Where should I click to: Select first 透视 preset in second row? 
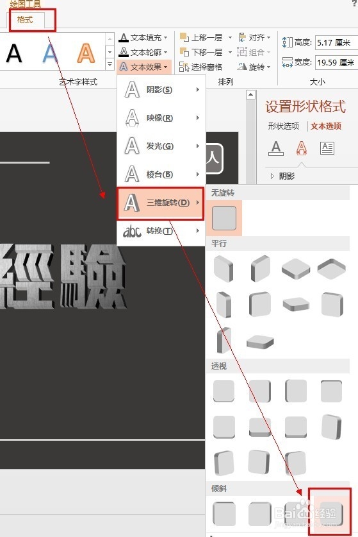click(x=224, y=427)
